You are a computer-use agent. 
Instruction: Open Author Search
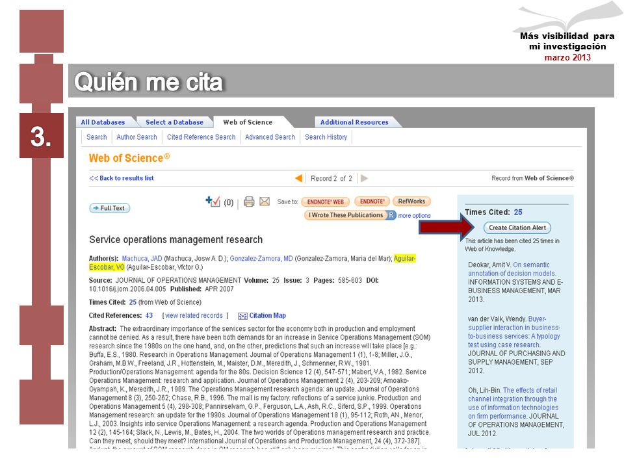pyautogui.click(x=136, y=137)
